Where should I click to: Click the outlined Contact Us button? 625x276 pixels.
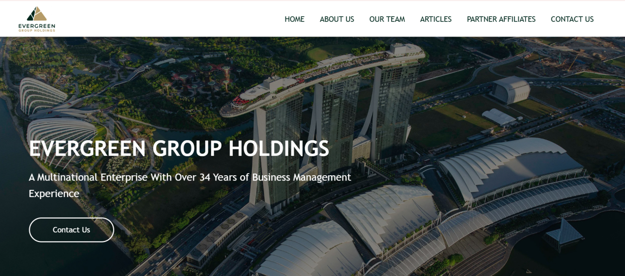tap(71, 230)
